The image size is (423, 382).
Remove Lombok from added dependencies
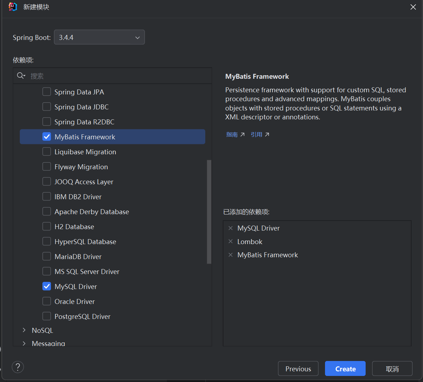click(x=231, y=242)
